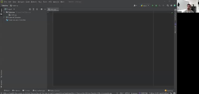The width and height of the screenshot is (199, 94).
Task: Open the Tabnine Chat side panel
Action: click(x=175, y=28)
